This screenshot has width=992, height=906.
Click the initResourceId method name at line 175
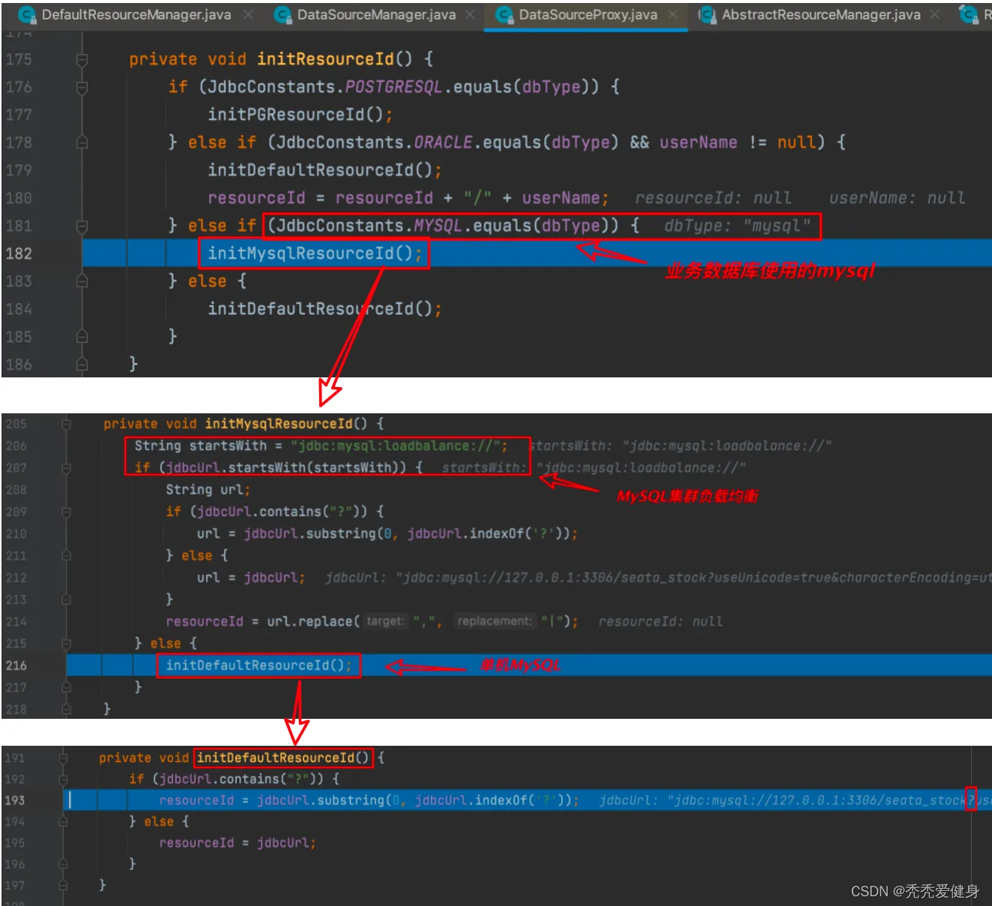[324, 59]
